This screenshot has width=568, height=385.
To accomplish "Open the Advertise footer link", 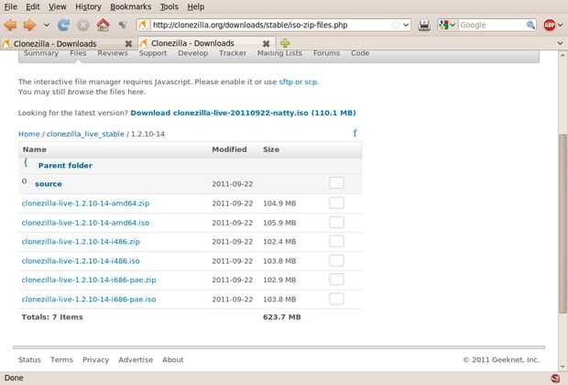I will [136, 360].
